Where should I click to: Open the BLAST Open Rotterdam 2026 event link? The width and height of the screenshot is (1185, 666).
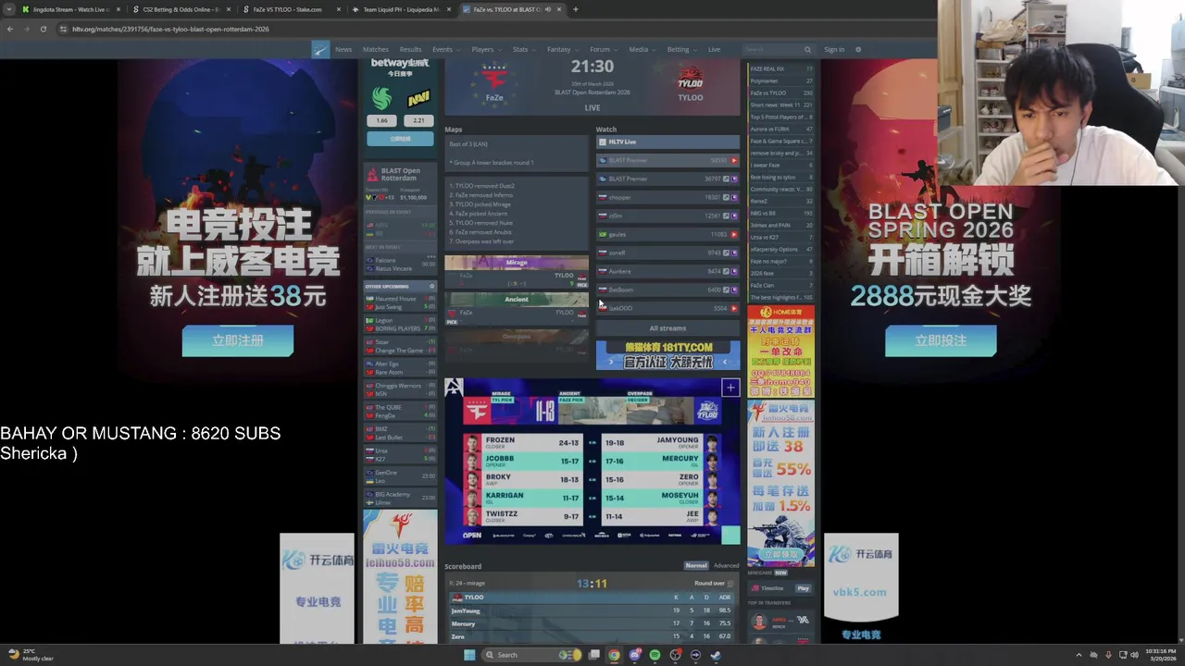pyautogui.click(x=592, y=92)
